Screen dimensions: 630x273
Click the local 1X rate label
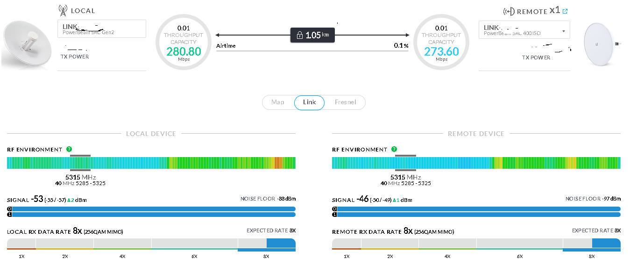point(21,256)
